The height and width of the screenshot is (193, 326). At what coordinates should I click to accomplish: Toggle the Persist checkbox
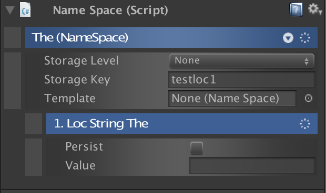197,147
